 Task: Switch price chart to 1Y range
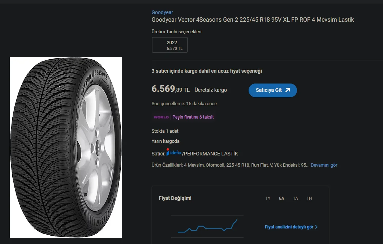click(268, 198)
